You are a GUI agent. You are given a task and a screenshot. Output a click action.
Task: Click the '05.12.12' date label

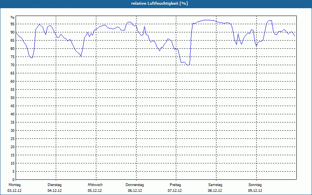pos(95,191)
